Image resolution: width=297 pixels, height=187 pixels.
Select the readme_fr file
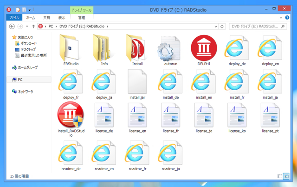pos(137,156)
